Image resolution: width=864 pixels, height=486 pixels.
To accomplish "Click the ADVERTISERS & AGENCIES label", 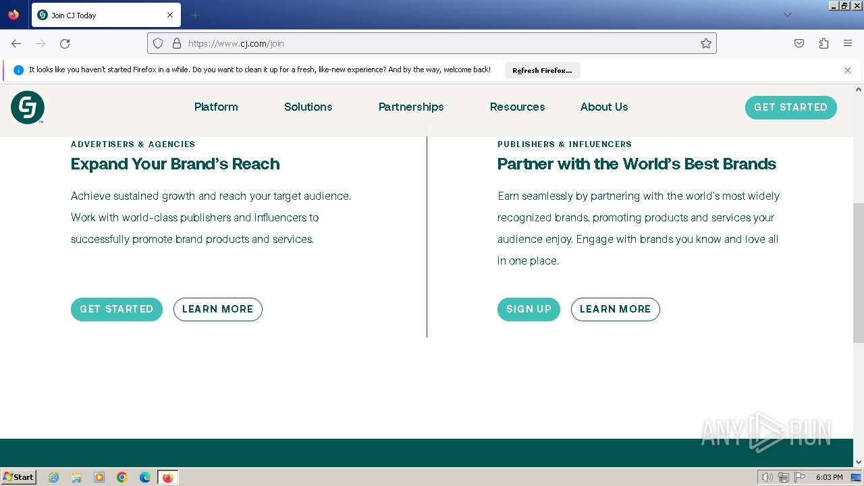I will tap(133, 144).
